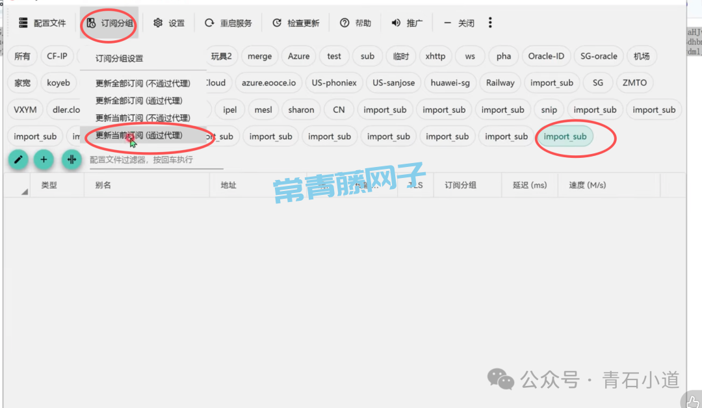The width and height of the screenshot is (702, 408).
Task: Open the 帮助 toolbar item
Action: tap(356, 23)
